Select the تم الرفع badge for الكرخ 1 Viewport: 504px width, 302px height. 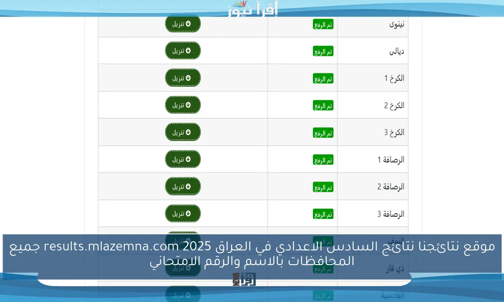coord(323,78)
